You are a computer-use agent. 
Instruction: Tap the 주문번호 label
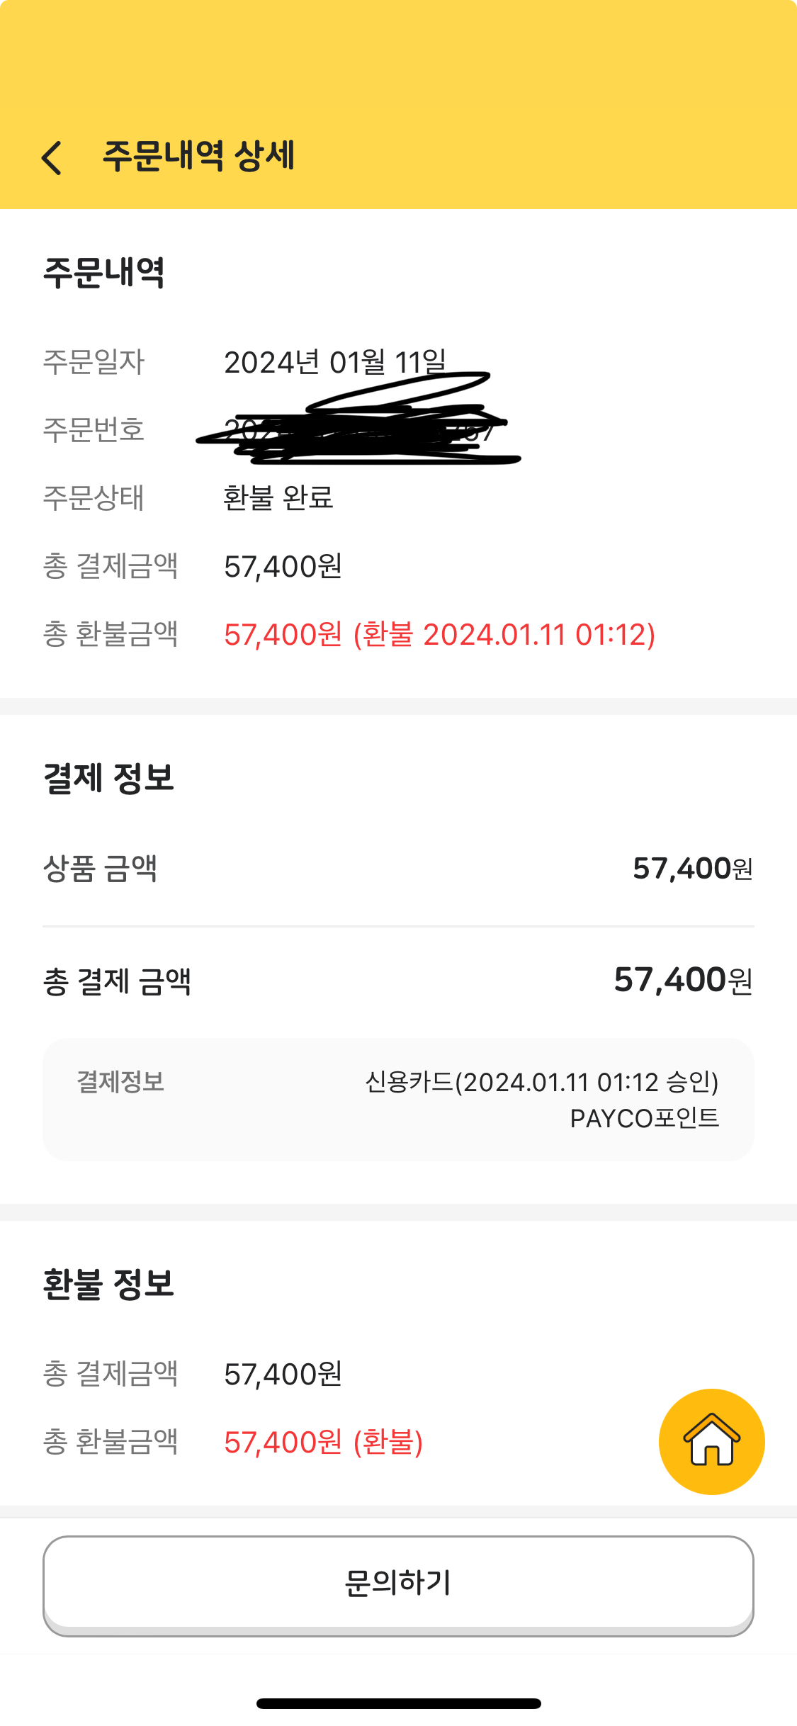click(x=94, y=430)
